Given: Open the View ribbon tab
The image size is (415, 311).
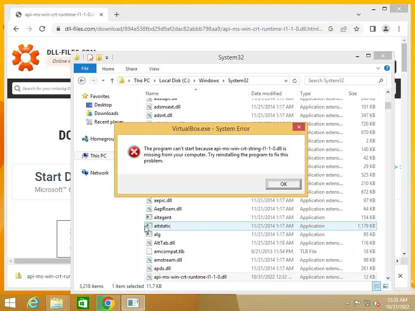Looking at the screenshot, I should (x=154, y=69).
